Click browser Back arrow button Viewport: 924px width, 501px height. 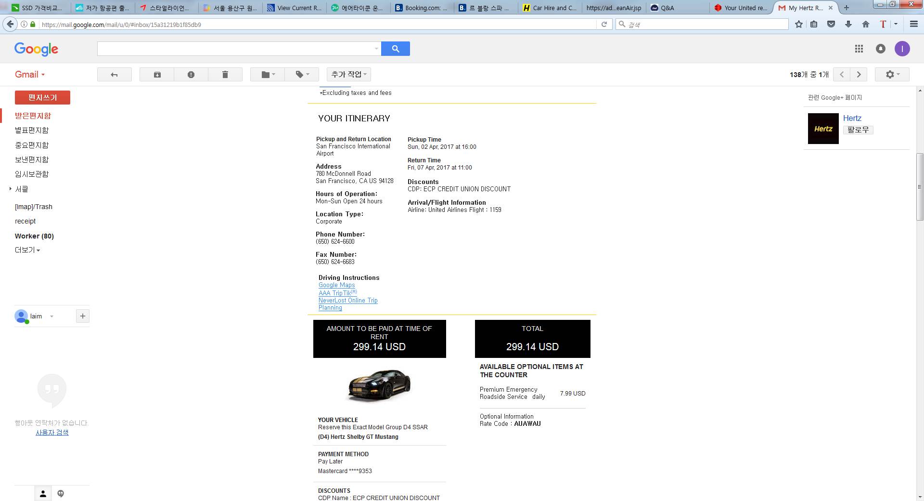coord(10,24)
